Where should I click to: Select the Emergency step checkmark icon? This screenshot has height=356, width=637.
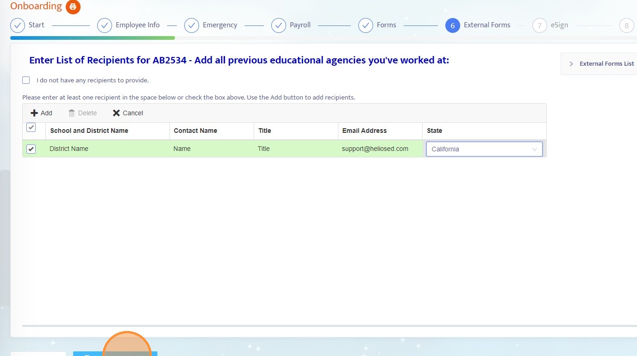coord(192,25)
